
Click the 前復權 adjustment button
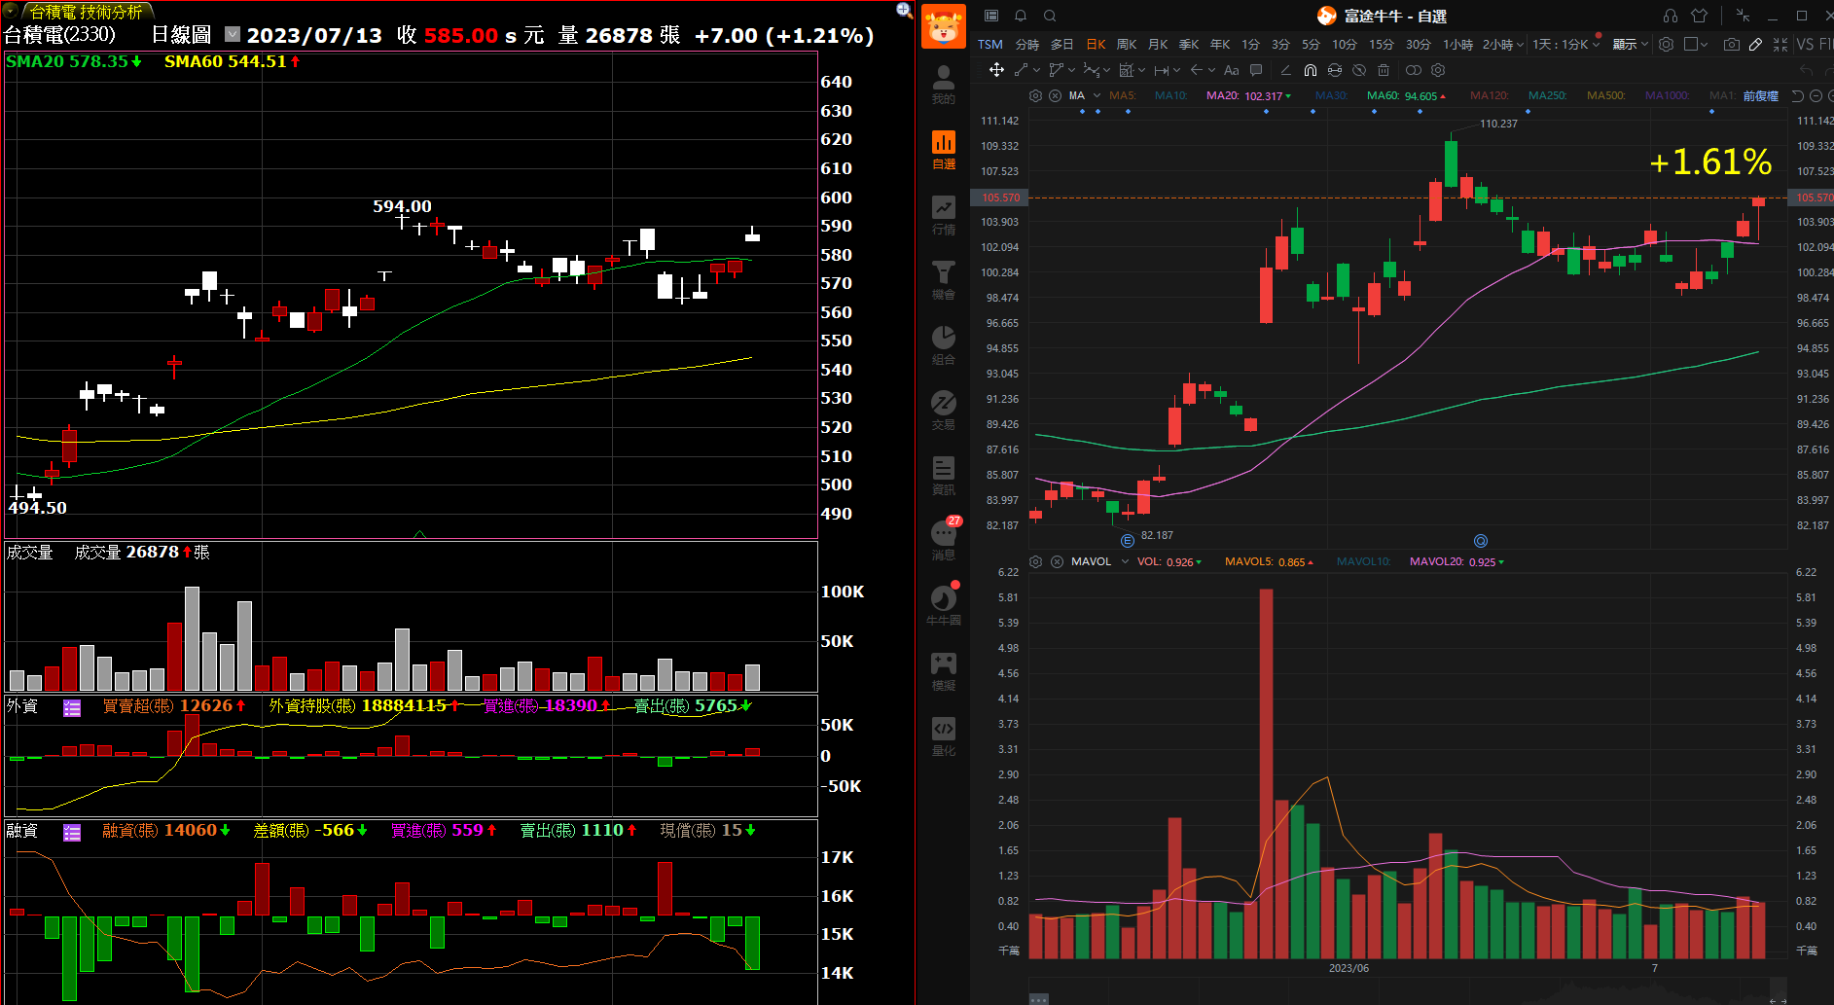[x=1761, y=95]
